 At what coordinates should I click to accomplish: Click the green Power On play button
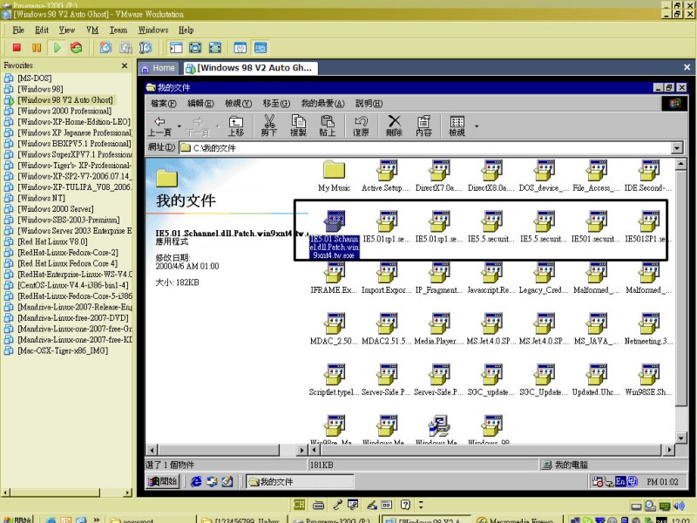coord(57,48)
